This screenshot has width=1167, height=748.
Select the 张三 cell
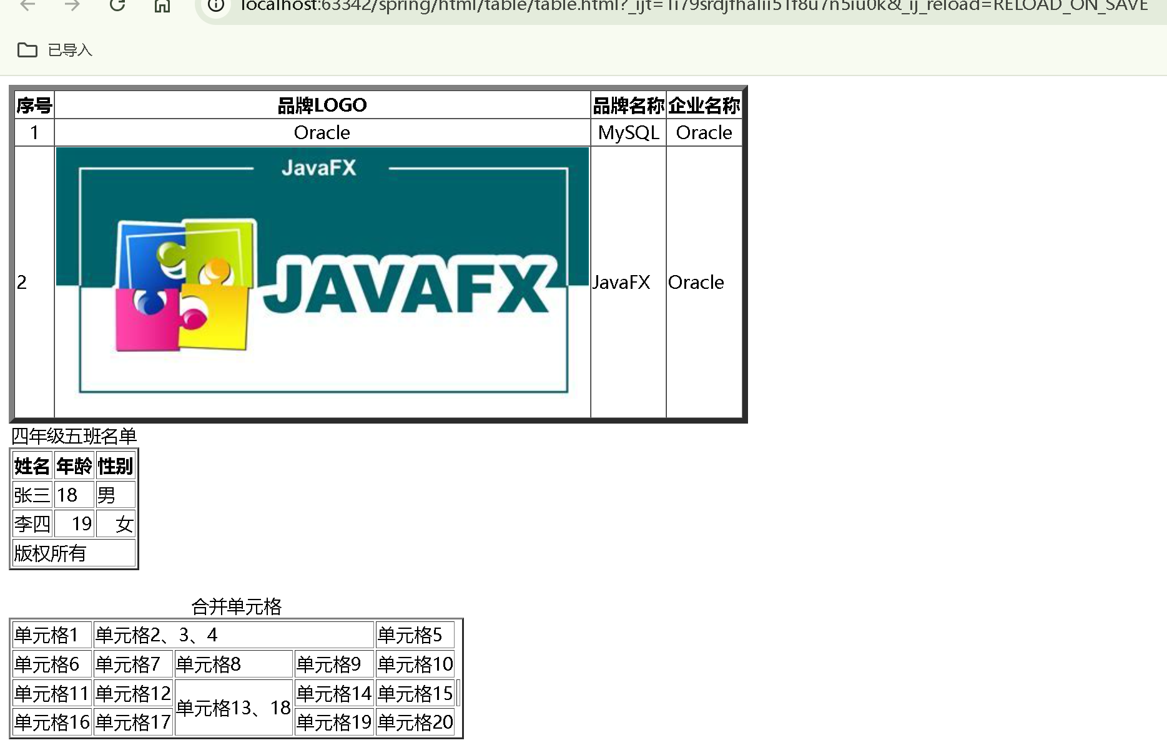pyautogui.click(x=32, y=495)
